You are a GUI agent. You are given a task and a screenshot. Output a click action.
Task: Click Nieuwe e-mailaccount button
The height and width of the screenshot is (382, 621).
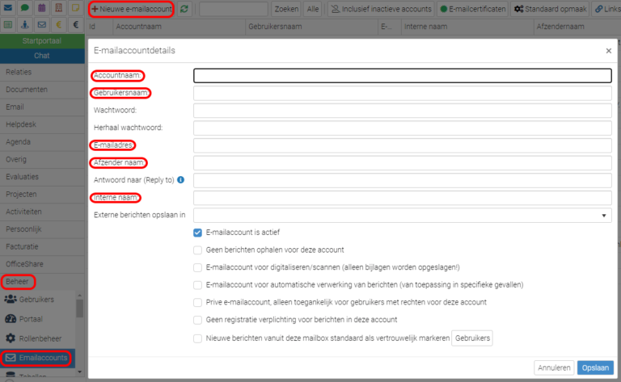point(132,9)
